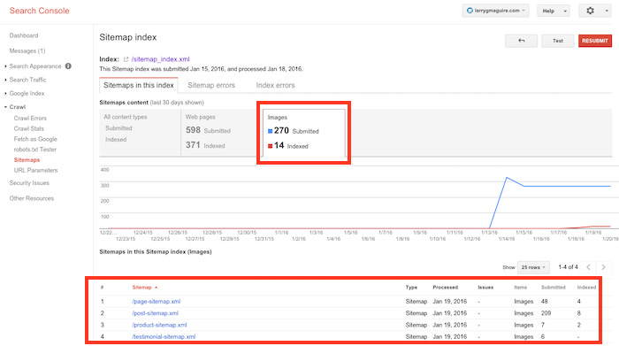Switch to the Sitemap errors tab
The width and height of the screenshot is (619, 346).
coord(211,85)
